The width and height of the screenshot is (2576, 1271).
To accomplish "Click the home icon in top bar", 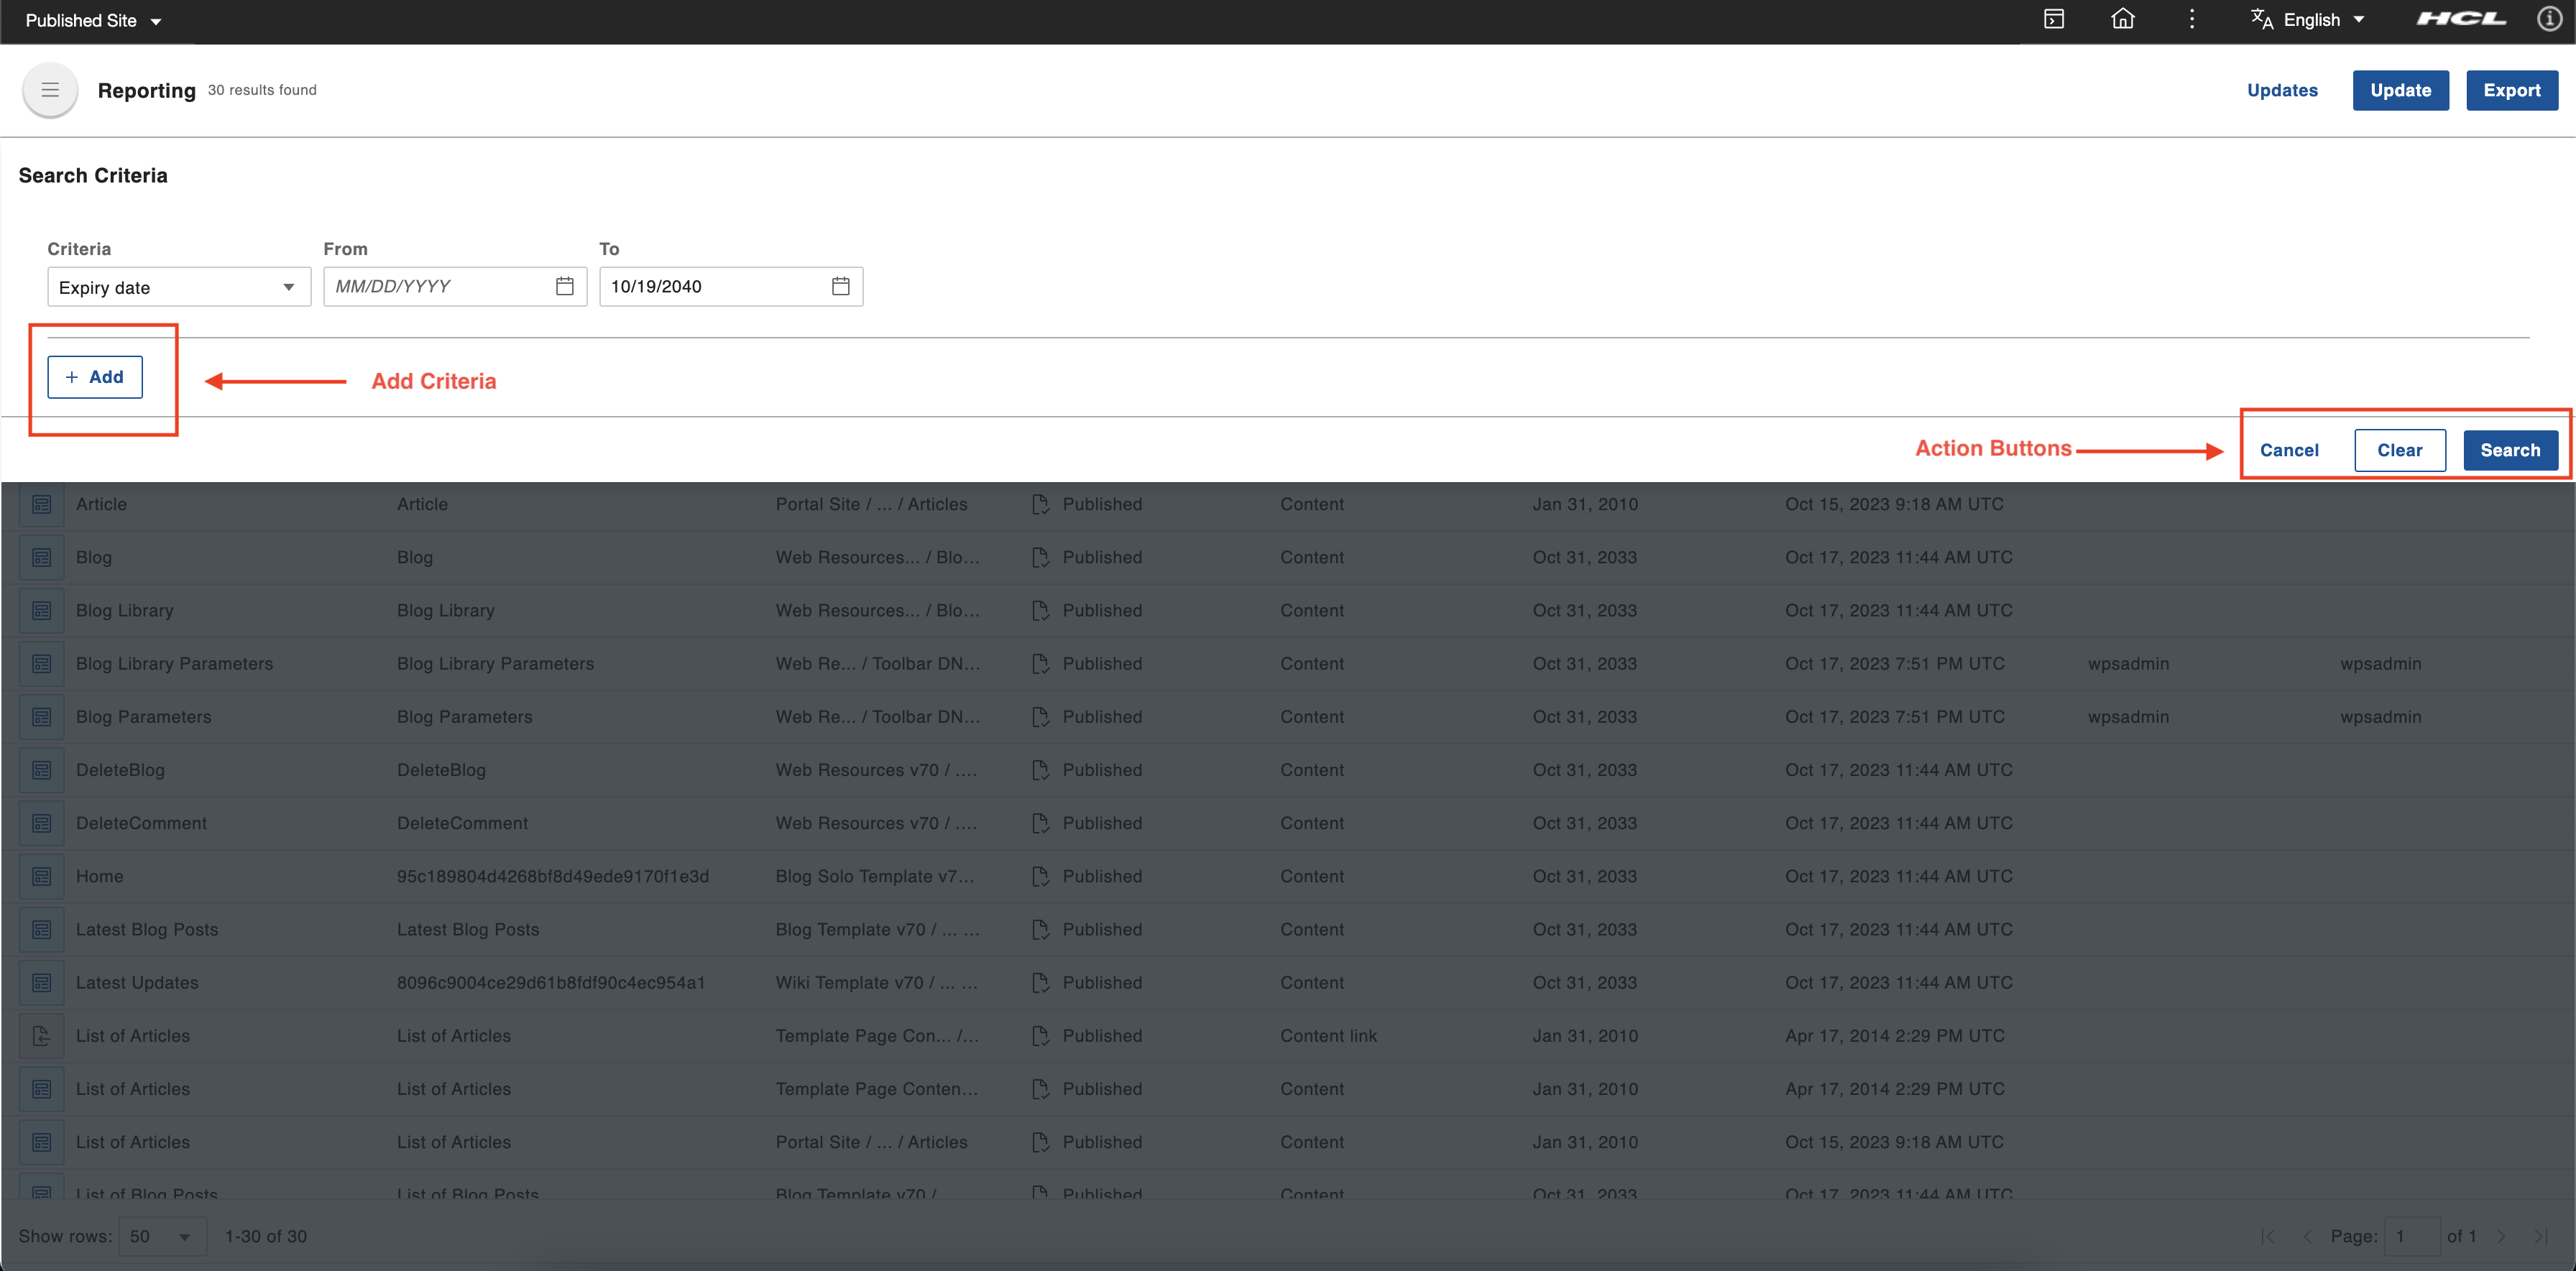I will [2122, 19].
